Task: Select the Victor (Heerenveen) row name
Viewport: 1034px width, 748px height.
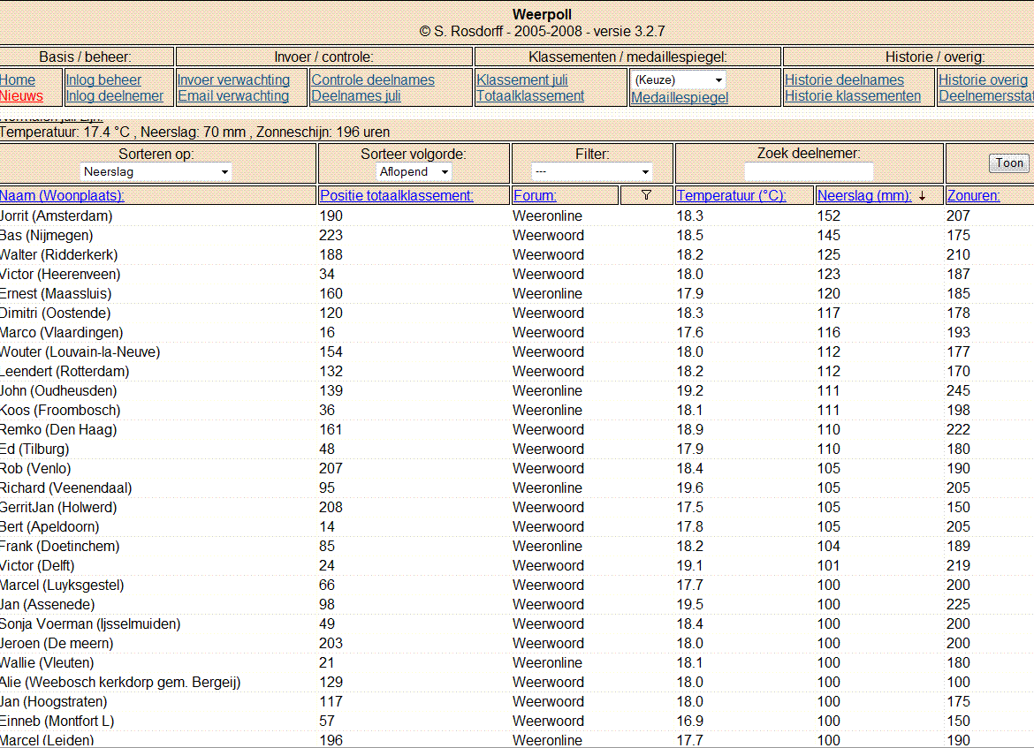Action: 60,274
